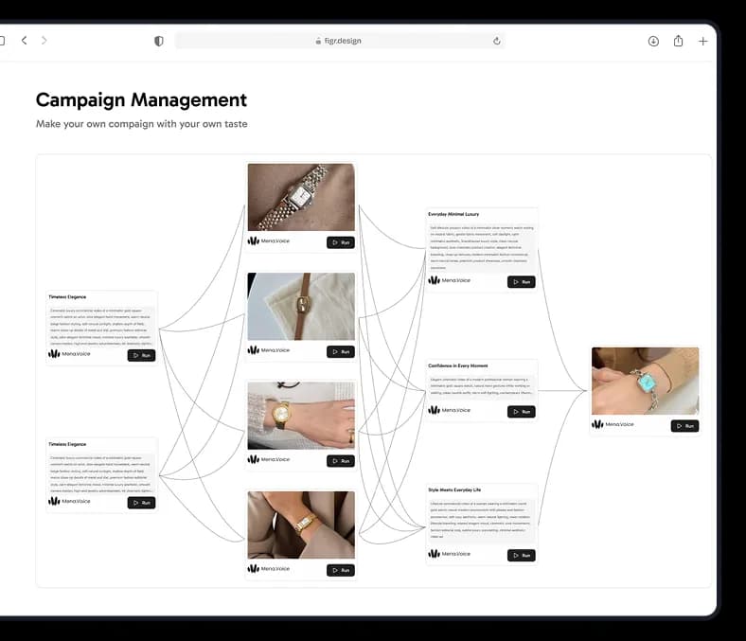
Task: Run the turquoise watch output card
Action: click(x=685, y=426)
